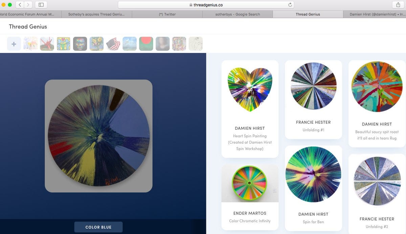The image size is (406, 234).
Task: Switch to Sotheby's acquires Thread Genius tab
Action: tap(96, 14)
